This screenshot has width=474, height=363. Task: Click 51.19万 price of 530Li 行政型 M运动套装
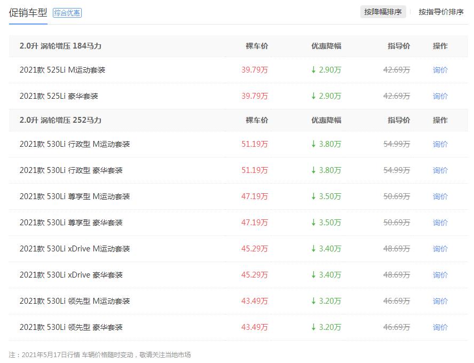255,144
